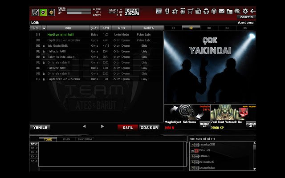Click rank icon beside user Delibozkurt3
Viewport: 285px width, 178px height.
[x=192, y=162]
